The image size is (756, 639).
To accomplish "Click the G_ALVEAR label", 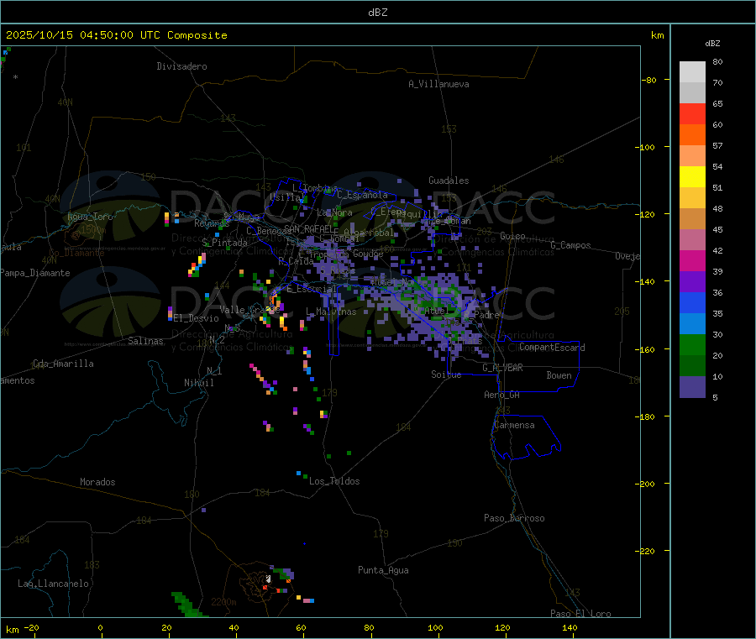I will point(502,368).
